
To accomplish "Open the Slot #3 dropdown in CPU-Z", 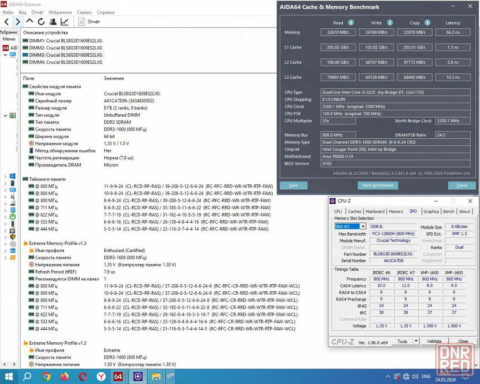I will point(363,226).
